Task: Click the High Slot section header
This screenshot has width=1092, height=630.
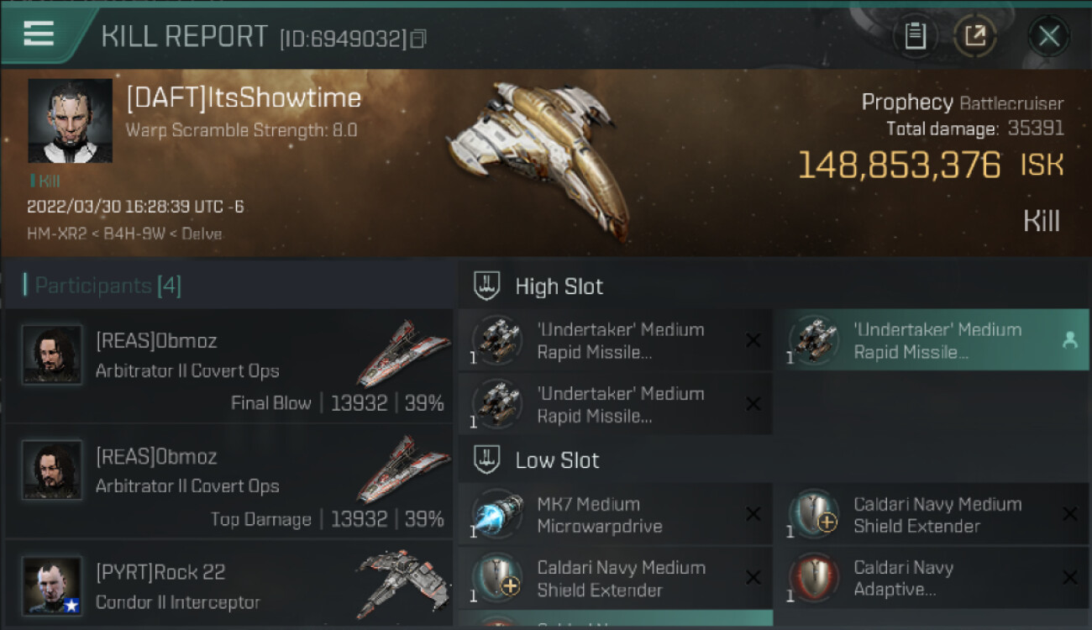Action: point(559,286)
